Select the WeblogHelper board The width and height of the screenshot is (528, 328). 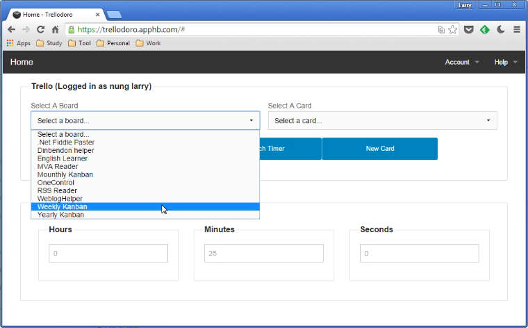145,199
